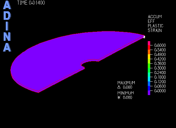Select the yellow legend color band
176x128 pixels.
coord(149,57)
